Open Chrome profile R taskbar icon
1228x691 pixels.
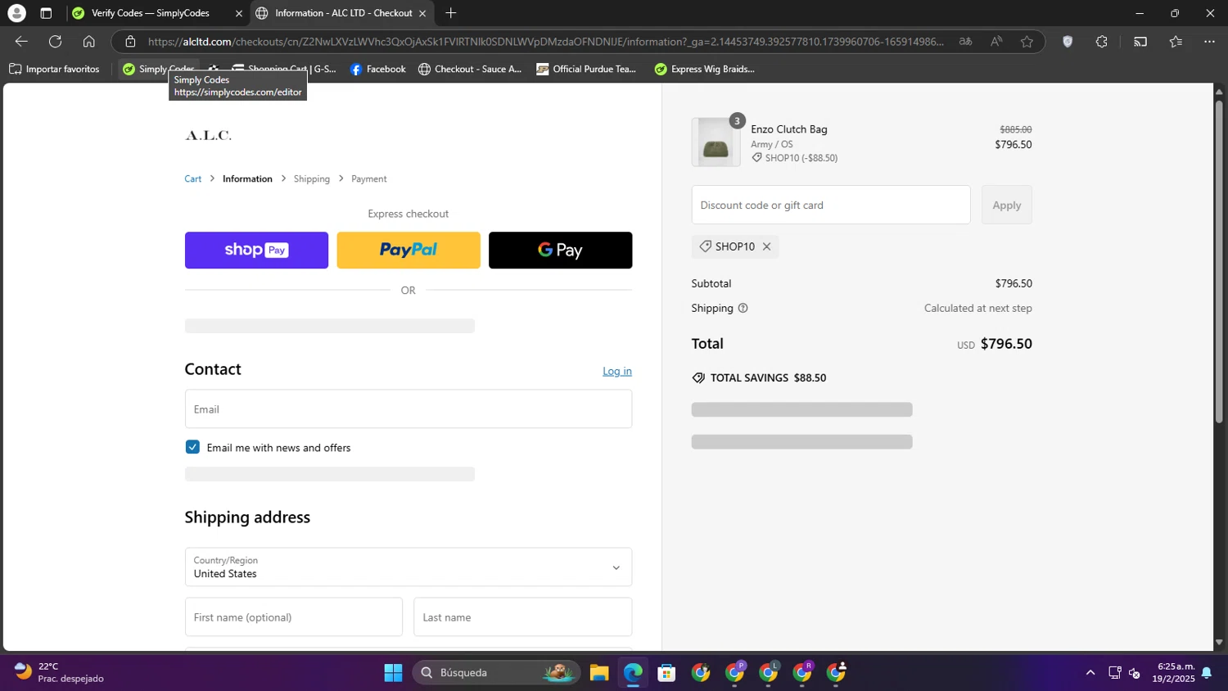[802, 673]
